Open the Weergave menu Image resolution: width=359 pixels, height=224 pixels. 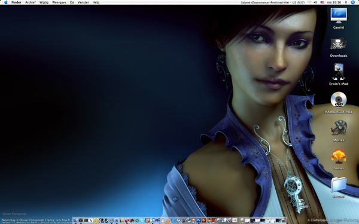[x=59, y=2]
